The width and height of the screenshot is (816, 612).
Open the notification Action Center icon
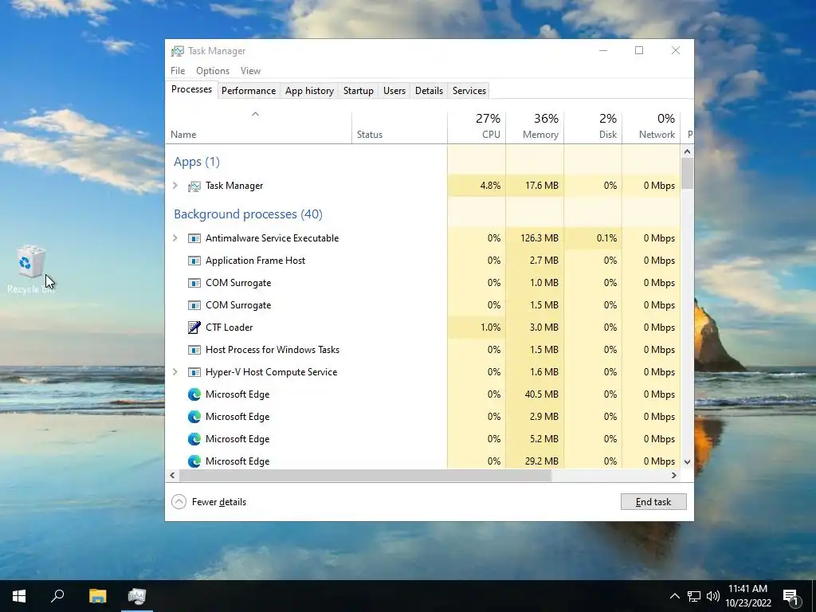791,596
